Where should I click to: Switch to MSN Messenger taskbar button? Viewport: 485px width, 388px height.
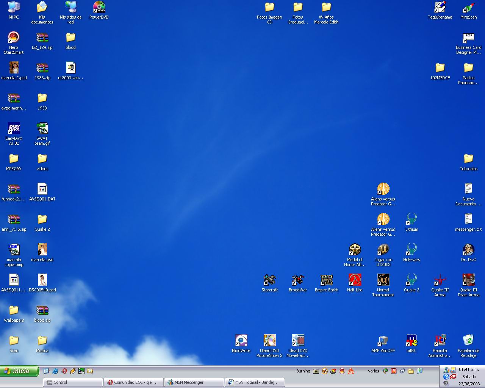click(x=194, y=382)
